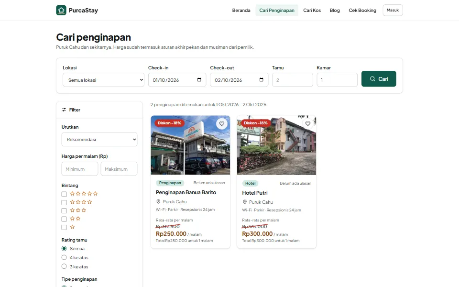Favorite Hotel Putri with heart icon

coord(307,123)
